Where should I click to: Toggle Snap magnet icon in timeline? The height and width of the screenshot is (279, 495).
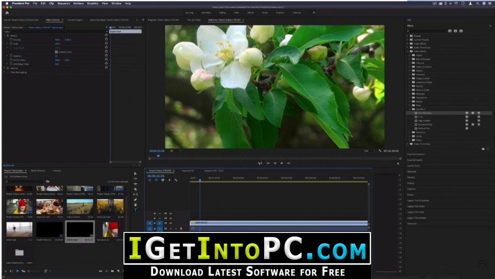point(156,180)
